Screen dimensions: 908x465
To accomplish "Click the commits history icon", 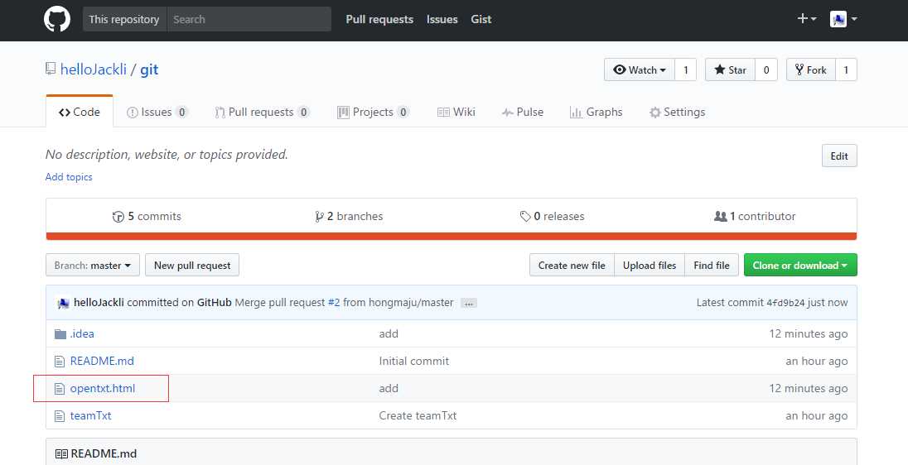I will pos(118,217).
